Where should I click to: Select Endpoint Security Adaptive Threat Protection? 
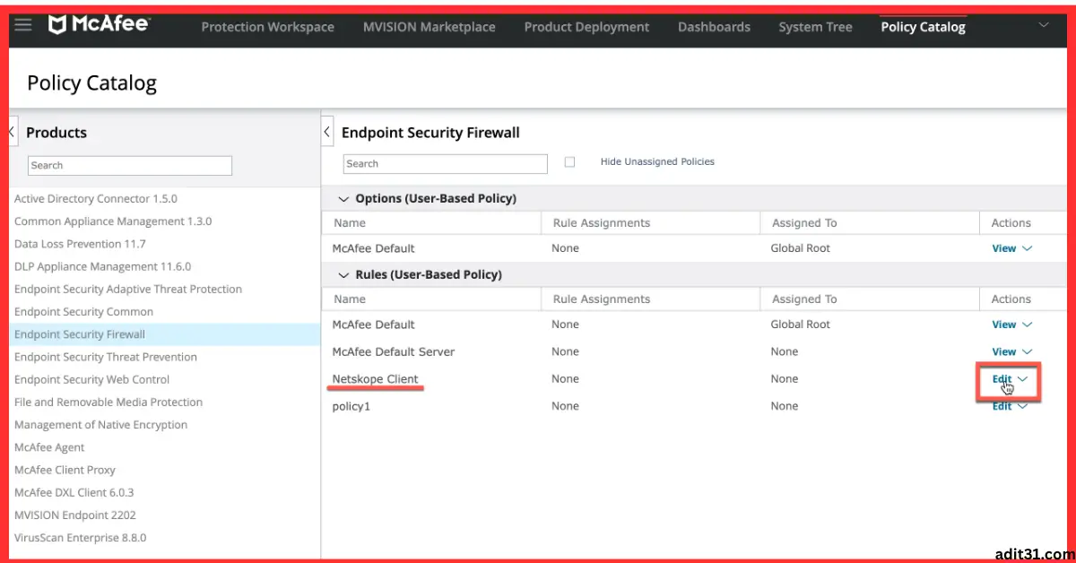[x=128, y=290]
